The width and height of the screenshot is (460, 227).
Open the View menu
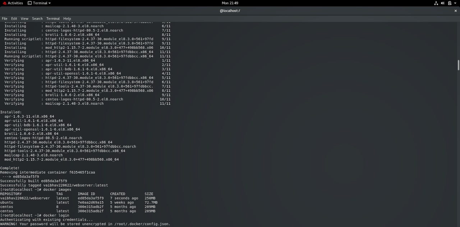(x=24, y=18)
